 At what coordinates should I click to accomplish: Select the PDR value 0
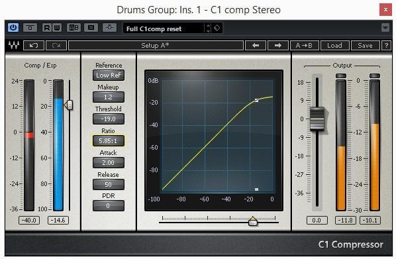[x=109, y=206]
